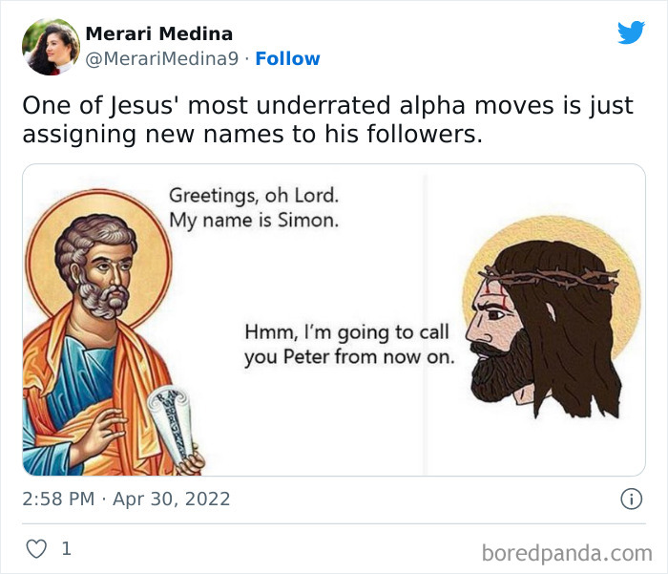668x574 pixels.
Task: Click Merari Medina's profile avatar
Action: (51, 46)
